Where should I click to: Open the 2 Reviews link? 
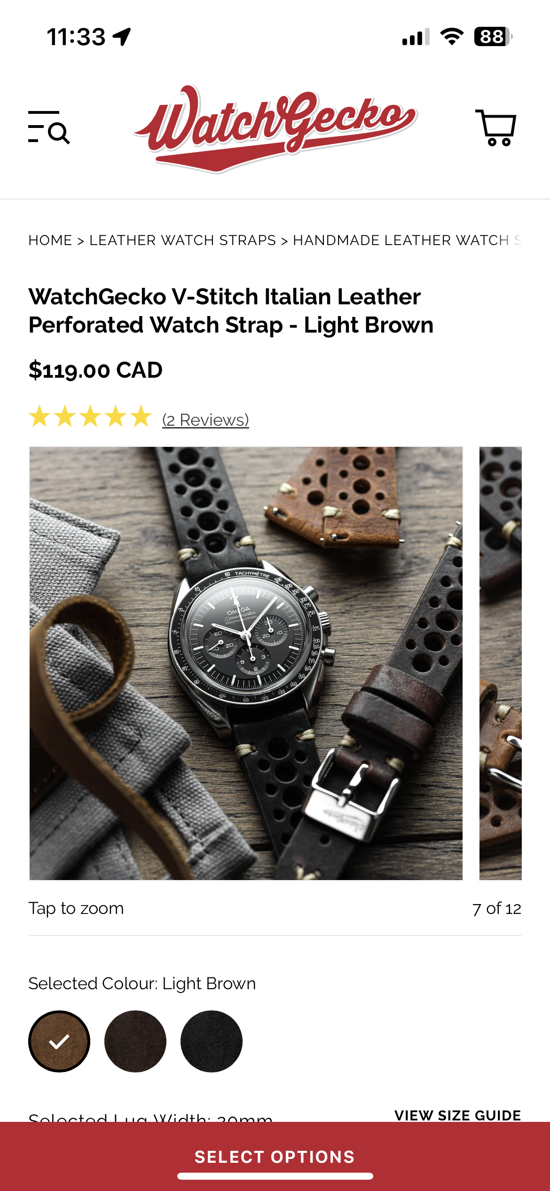(205, 420)
